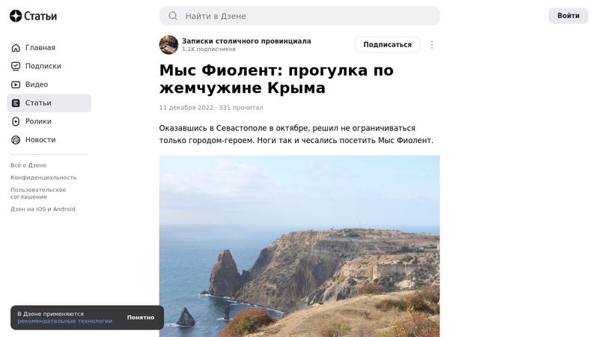Image resolution: width=599 pixels, height=337 pixels.
Task: Open Видео via play icon
Action: click(x=16, y=85)
